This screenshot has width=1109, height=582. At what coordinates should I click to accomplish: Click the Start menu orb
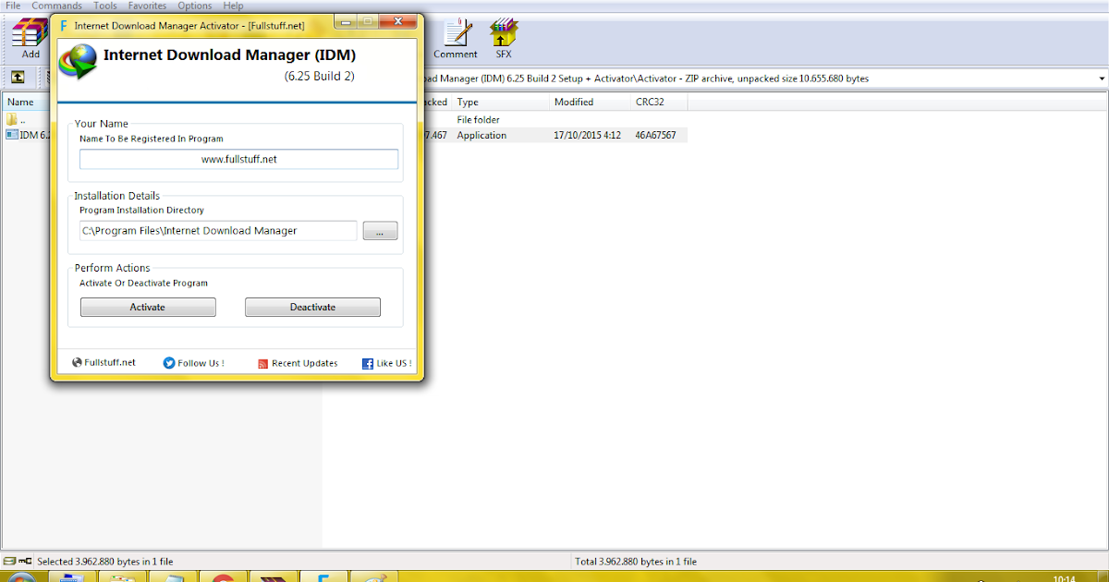pyautogui.click(x=18, y=576)
